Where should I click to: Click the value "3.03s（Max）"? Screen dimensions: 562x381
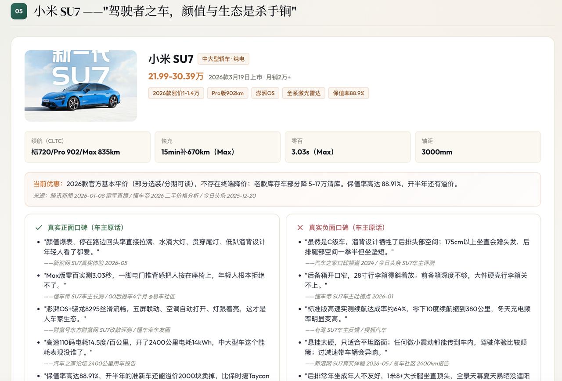coord(313,152)
